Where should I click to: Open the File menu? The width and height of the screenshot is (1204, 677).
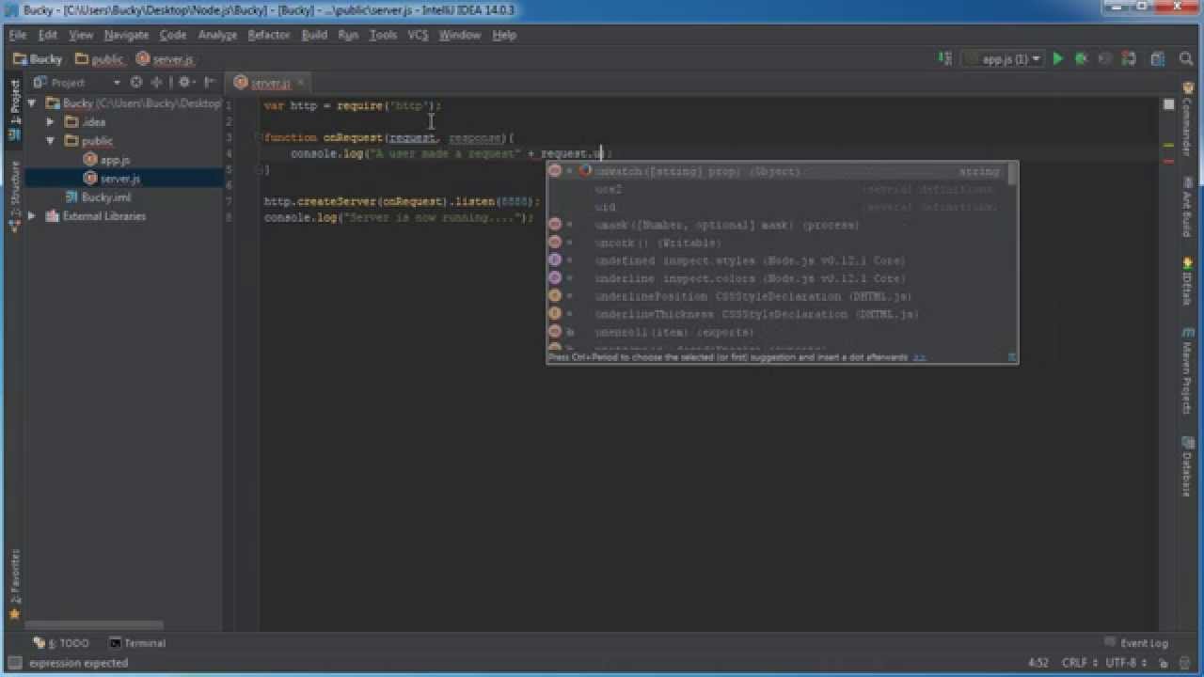tap(18, 35)
